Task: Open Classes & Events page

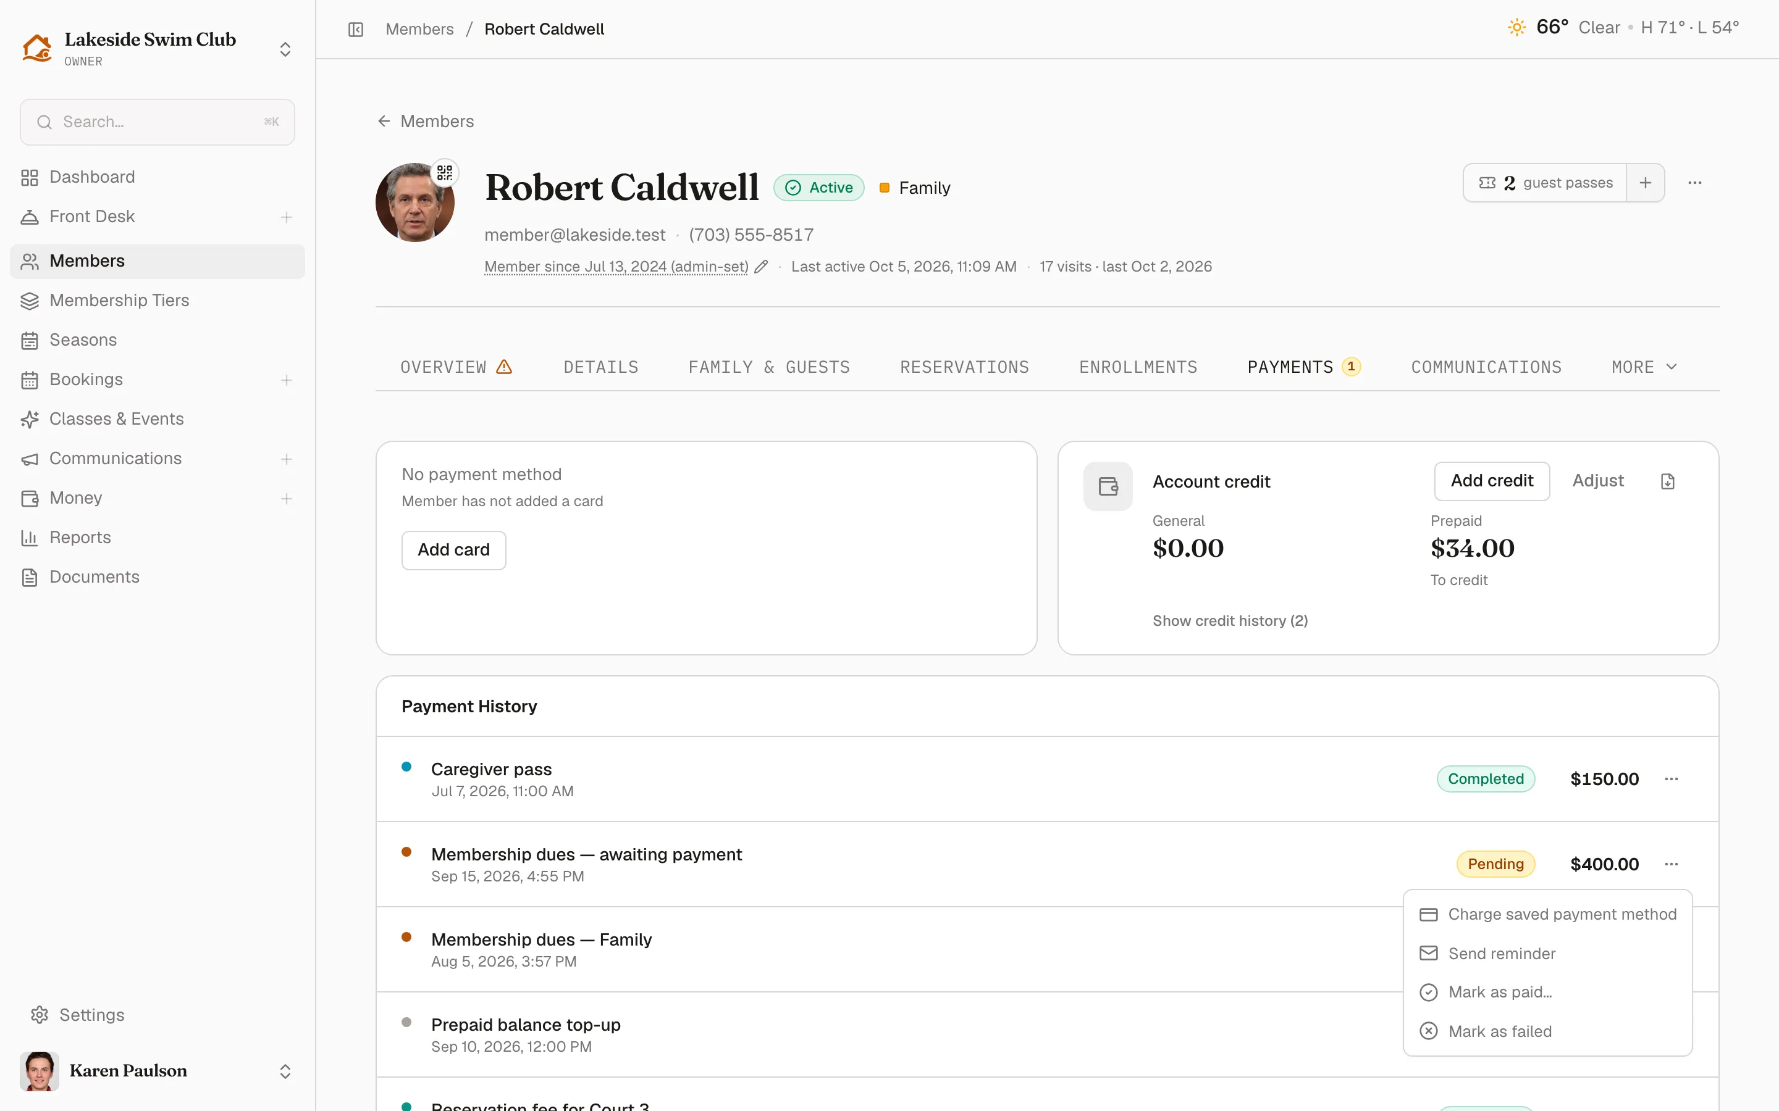Action: point(158,419)
